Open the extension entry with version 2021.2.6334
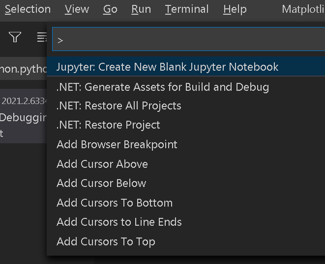 pyautogui.click(x=24, y=116)
